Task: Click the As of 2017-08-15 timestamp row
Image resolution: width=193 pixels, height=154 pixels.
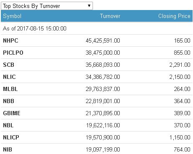Action: click(97, 28)
